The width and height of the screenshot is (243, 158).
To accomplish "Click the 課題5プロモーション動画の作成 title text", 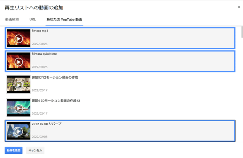I will (55, 77).
